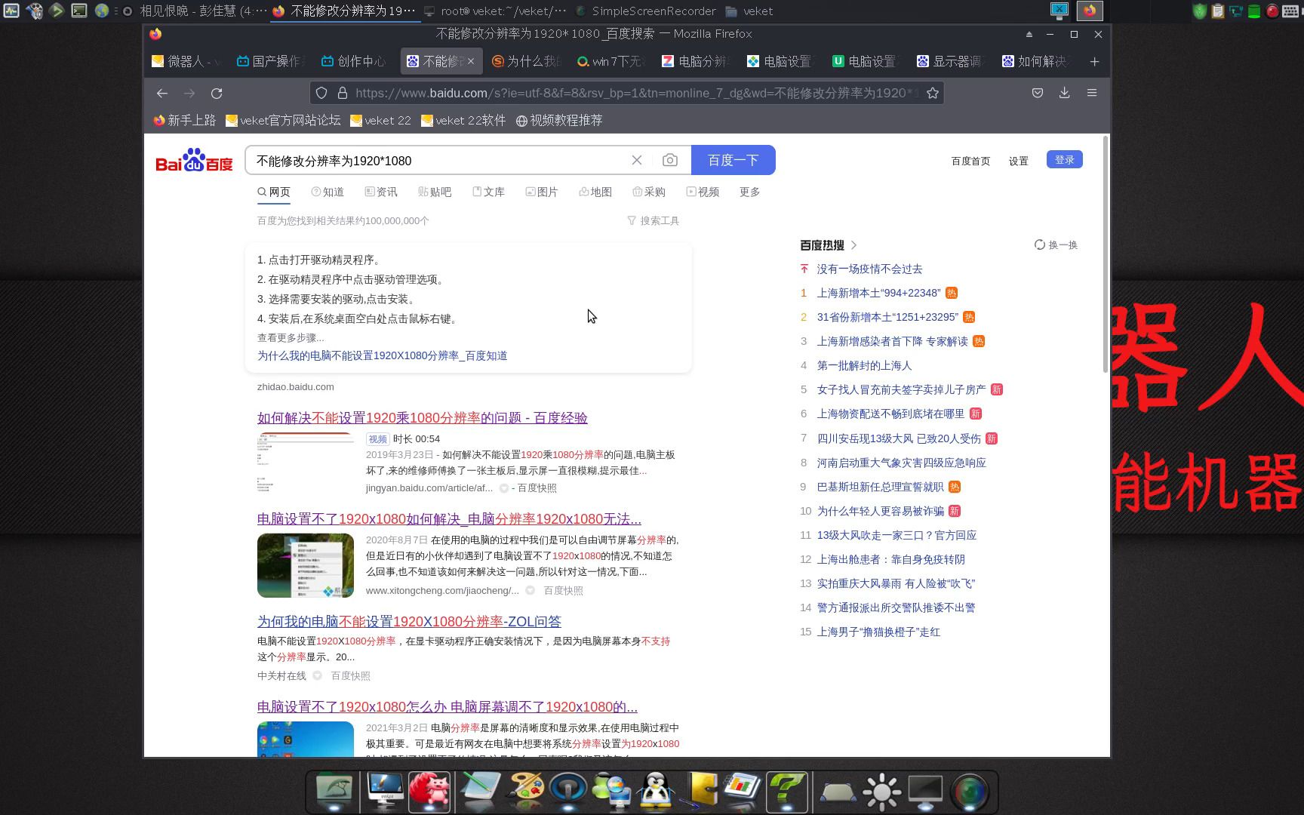The height and width of the screenshot is (815, 1304).
Task: Open the 更多 categories menu
Action: (x=749, y=192)
